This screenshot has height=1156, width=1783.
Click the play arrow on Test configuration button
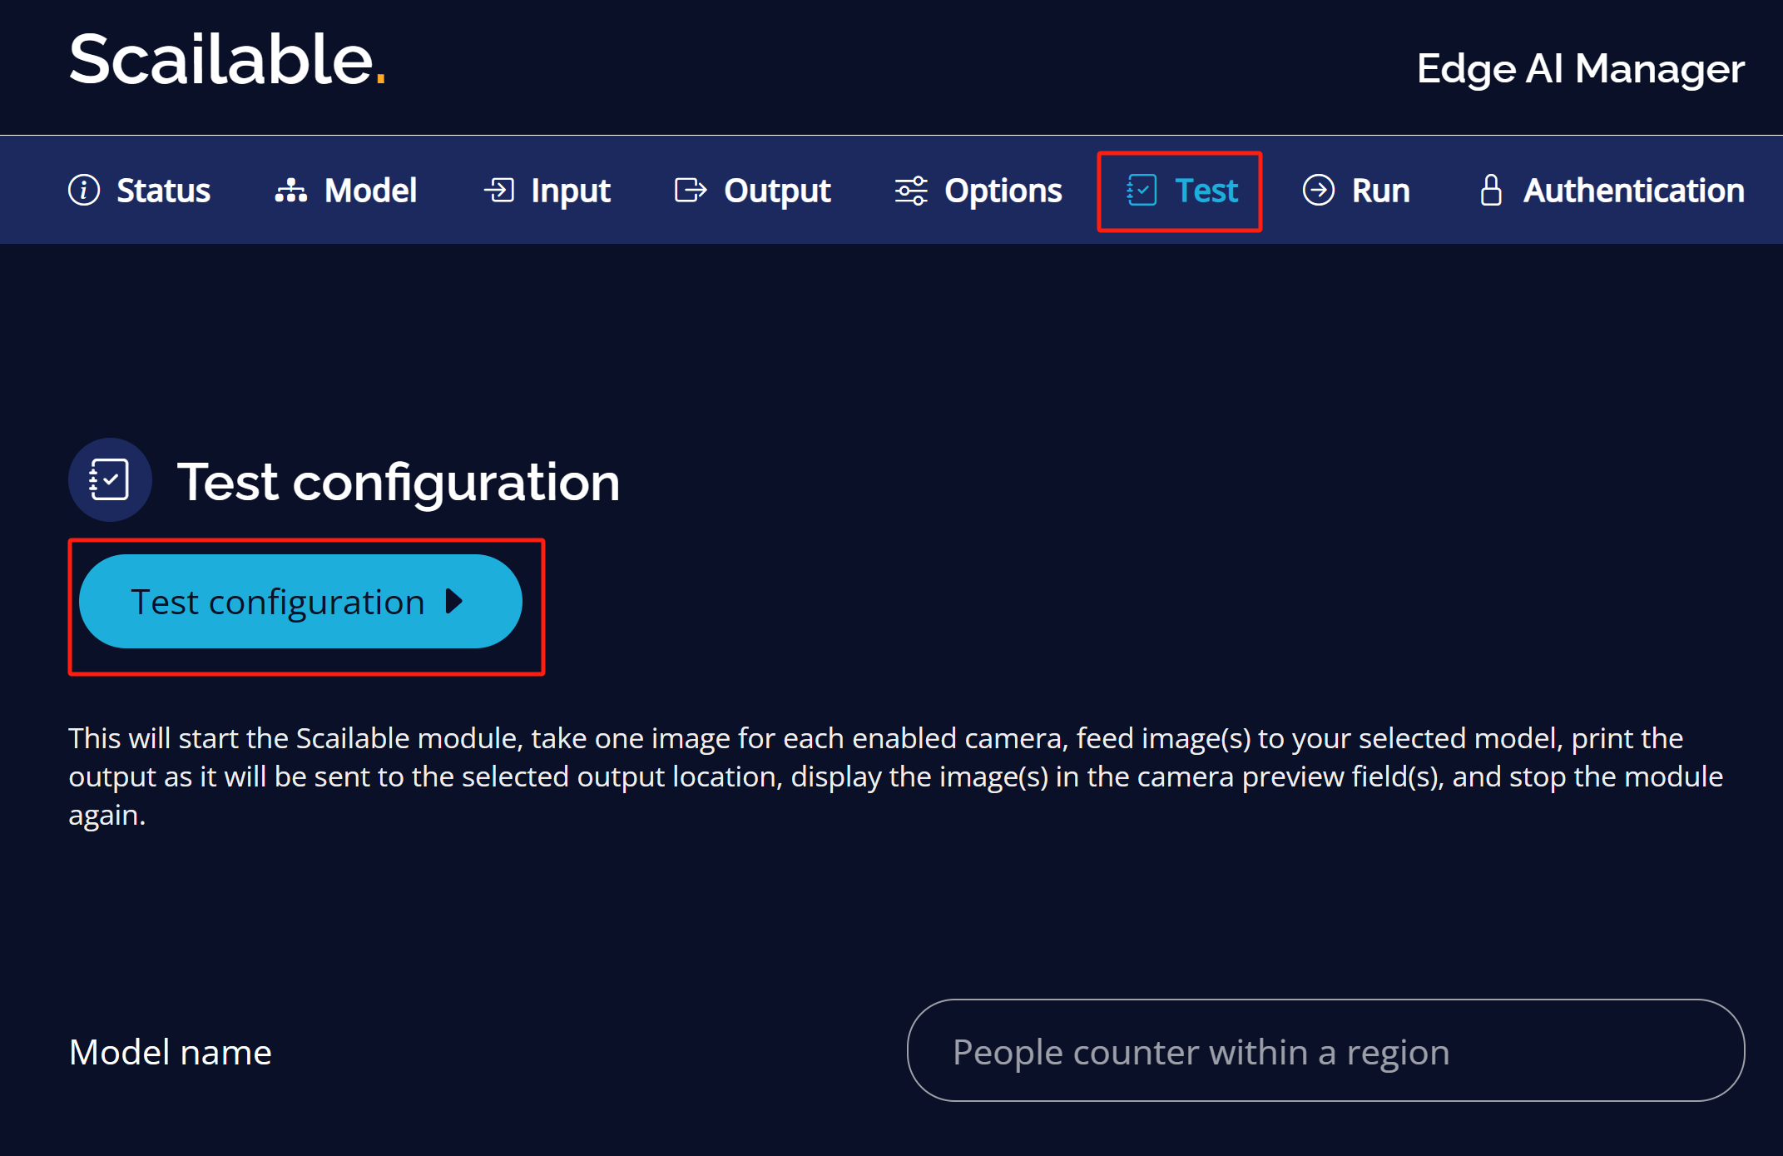454,601
